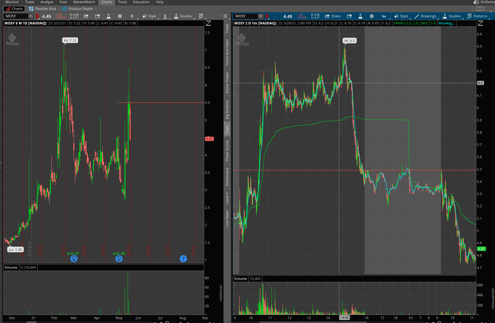This screenshot has width=495, height=323.
Task: Launch OnDemand mode
Action: pyautogui.click(x=484, y=2)
